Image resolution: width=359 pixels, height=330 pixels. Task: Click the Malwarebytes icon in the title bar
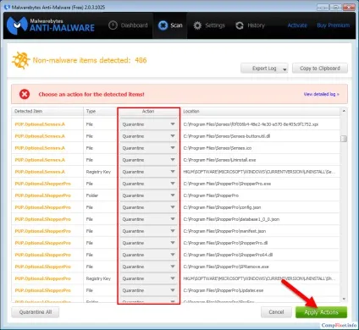click(7, 7)
